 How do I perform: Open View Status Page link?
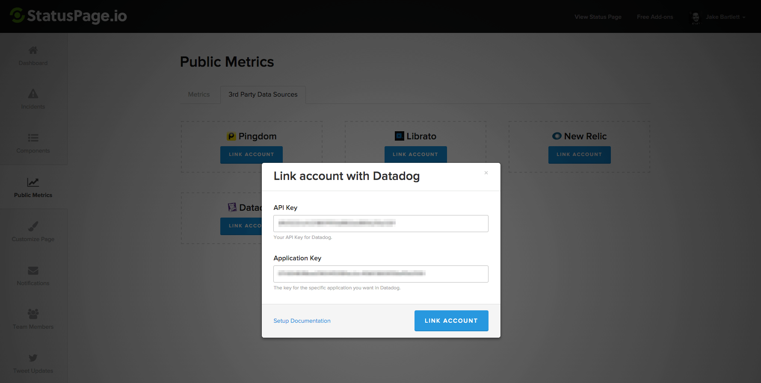pos(598,17)
